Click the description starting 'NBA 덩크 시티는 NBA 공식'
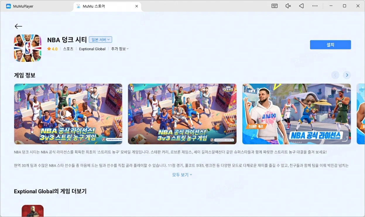This screenshot has width=365, height=217. tap(170, 152)
